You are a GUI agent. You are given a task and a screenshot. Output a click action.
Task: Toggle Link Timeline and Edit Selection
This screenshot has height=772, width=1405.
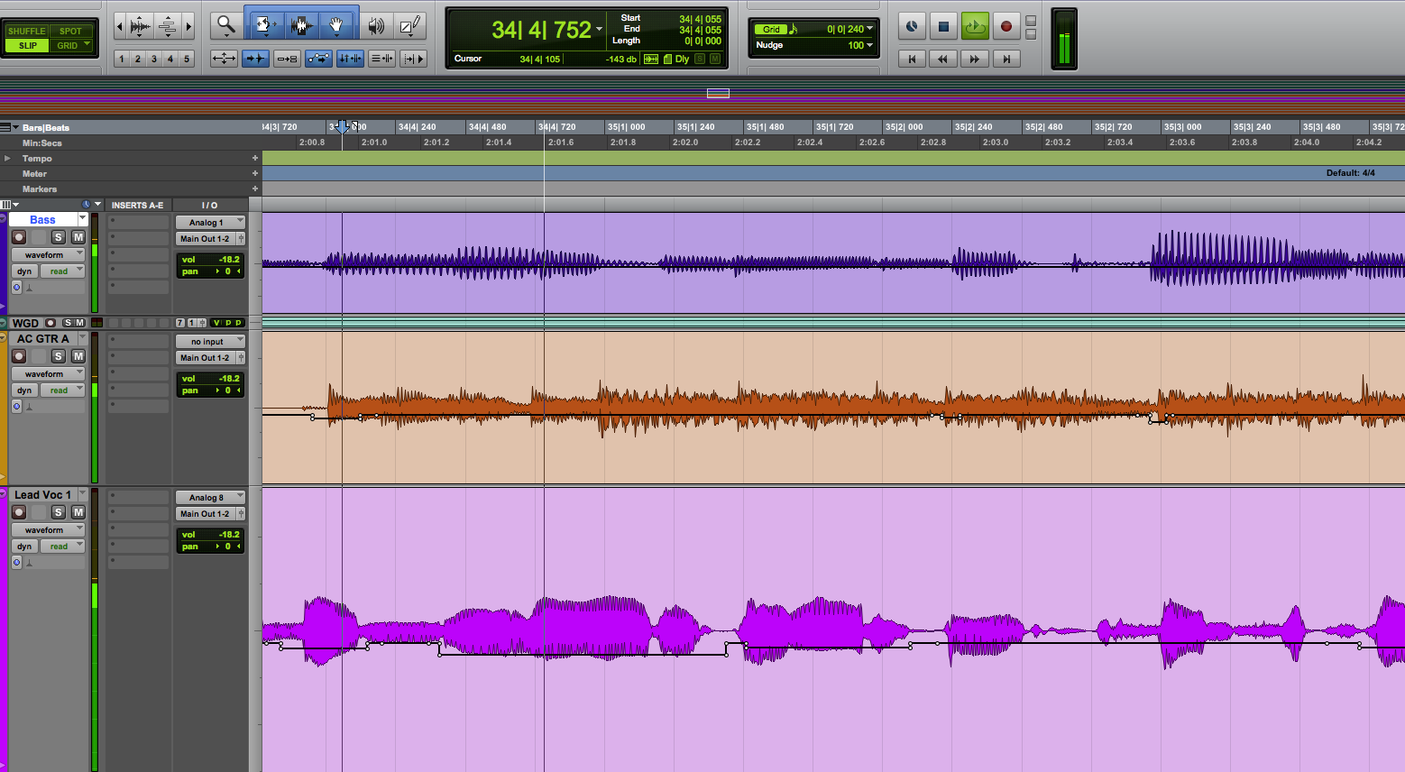click(350, 59)
